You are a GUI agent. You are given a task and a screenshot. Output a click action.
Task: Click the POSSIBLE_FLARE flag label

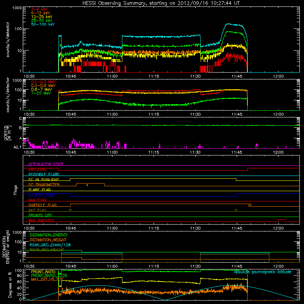(44, 174)
